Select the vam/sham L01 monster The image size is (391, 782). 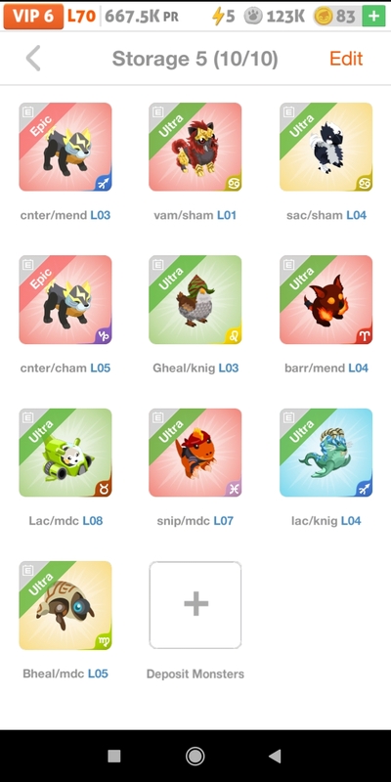tap(195, 148)
